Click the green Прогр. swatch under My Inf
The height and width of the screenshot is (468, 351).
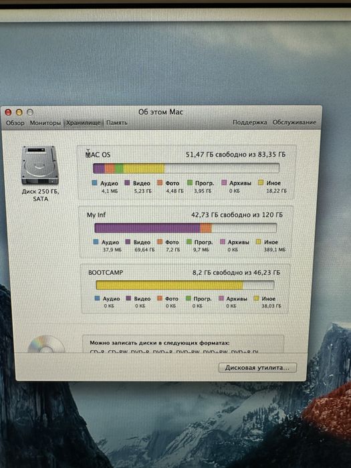(x=189, y=242)
